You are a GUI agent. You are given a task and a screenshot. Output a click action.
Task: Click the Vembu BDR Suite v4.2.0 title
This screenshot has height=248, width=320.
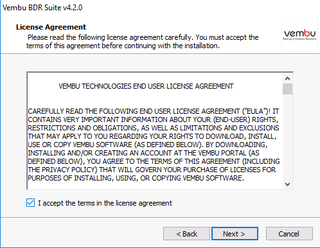[42, 8]
